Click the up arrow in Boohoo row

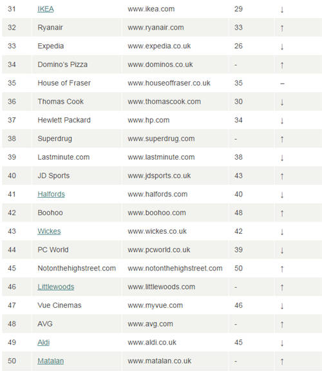tap(282, 213)
